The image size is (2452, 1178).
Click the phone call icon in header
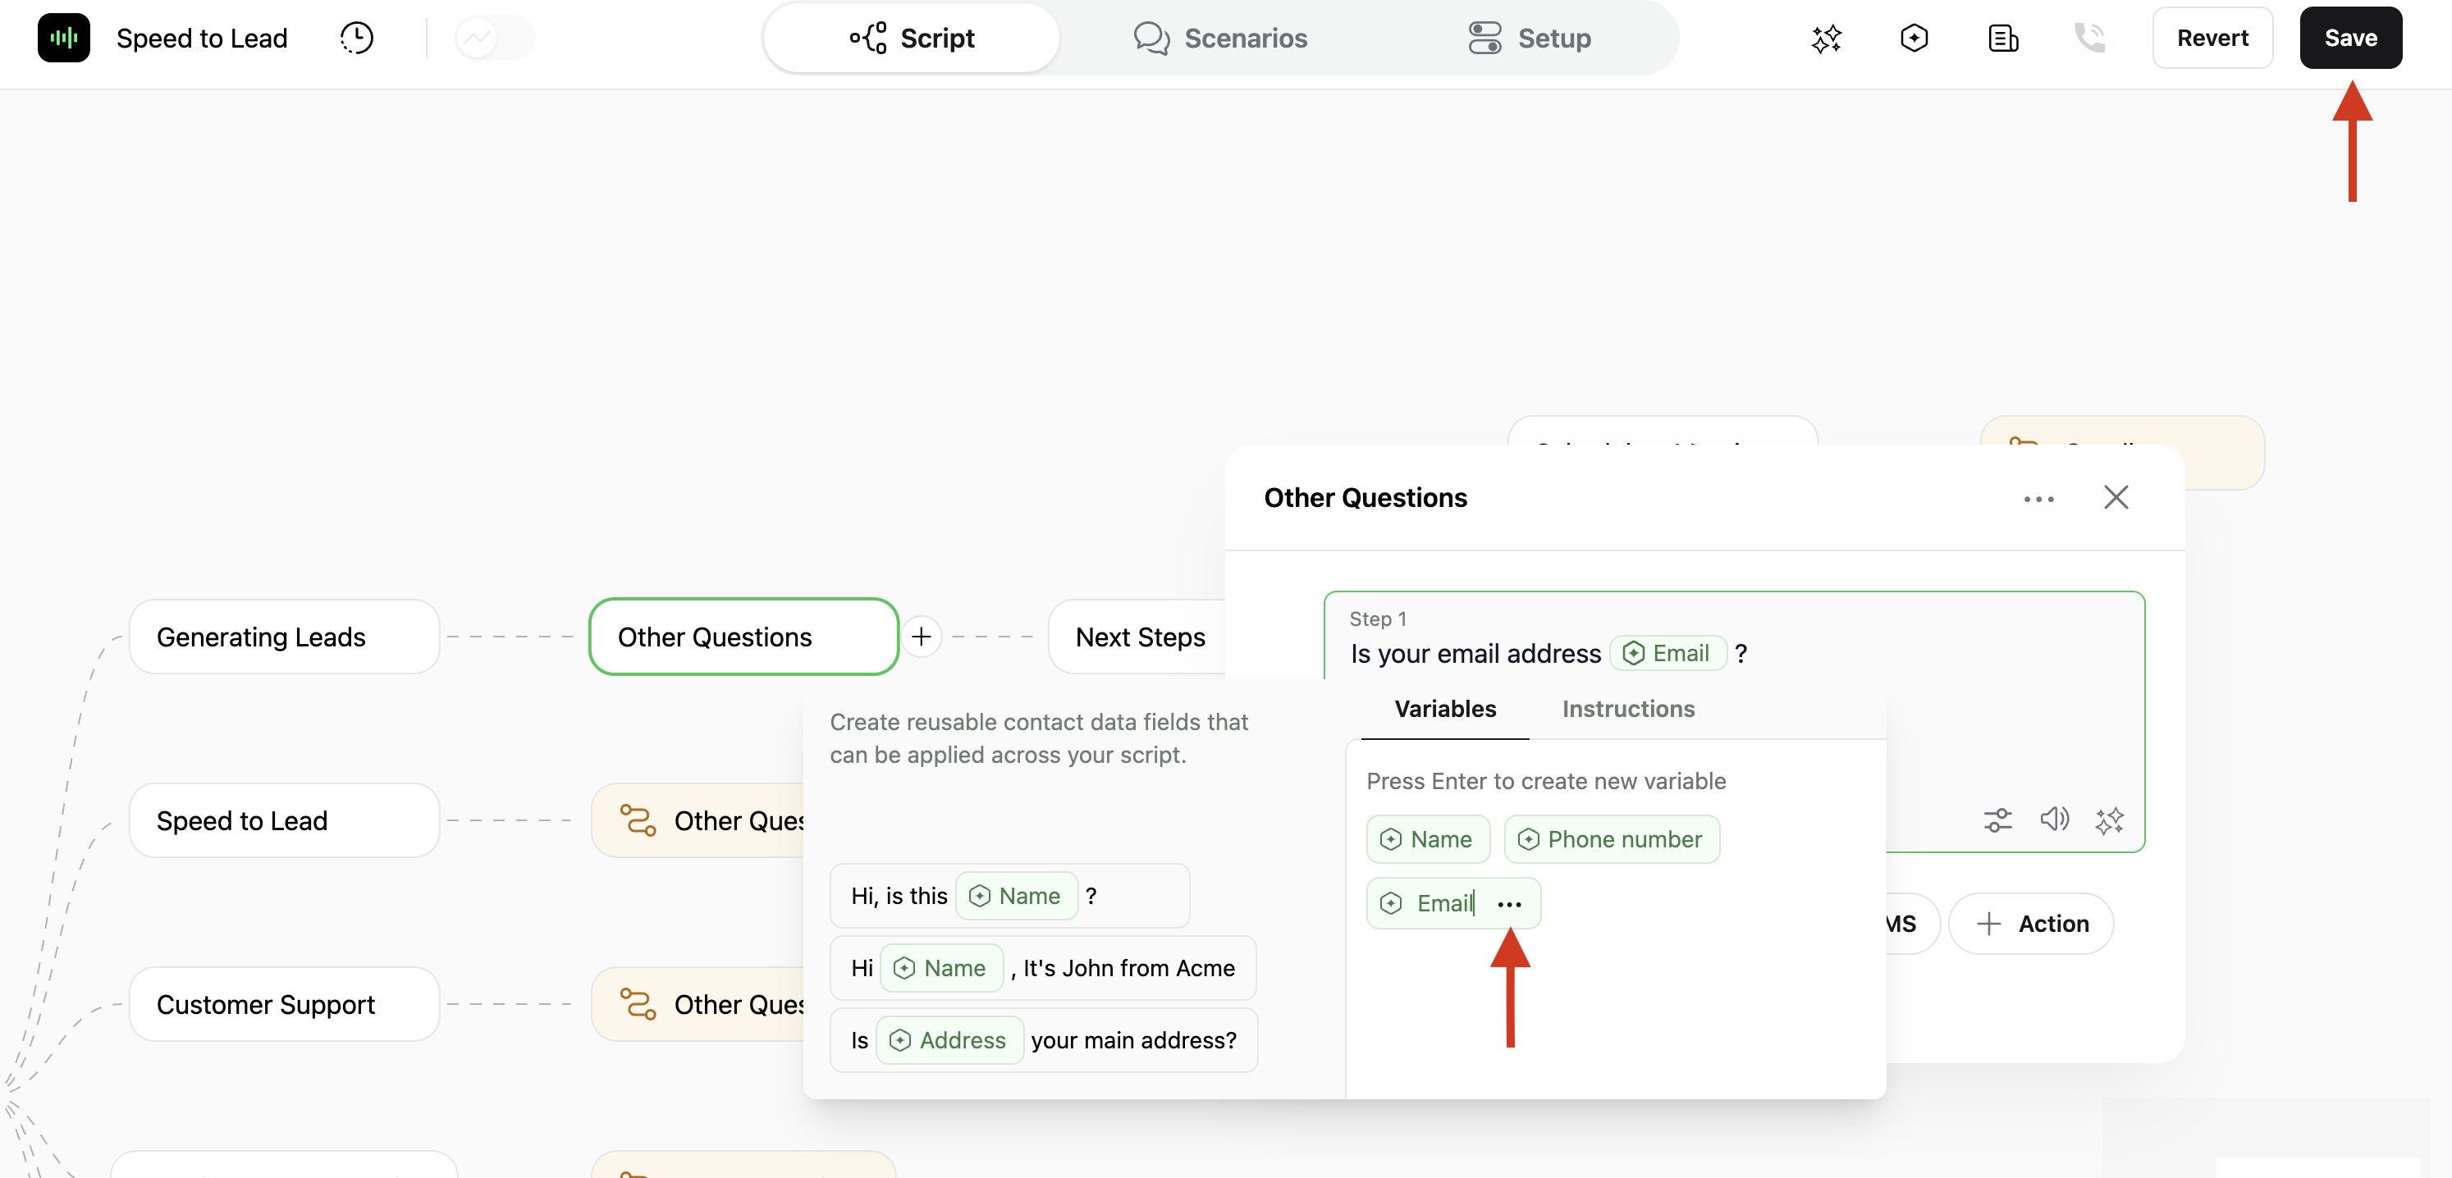pyautogui.click(x=2089, y=38)
